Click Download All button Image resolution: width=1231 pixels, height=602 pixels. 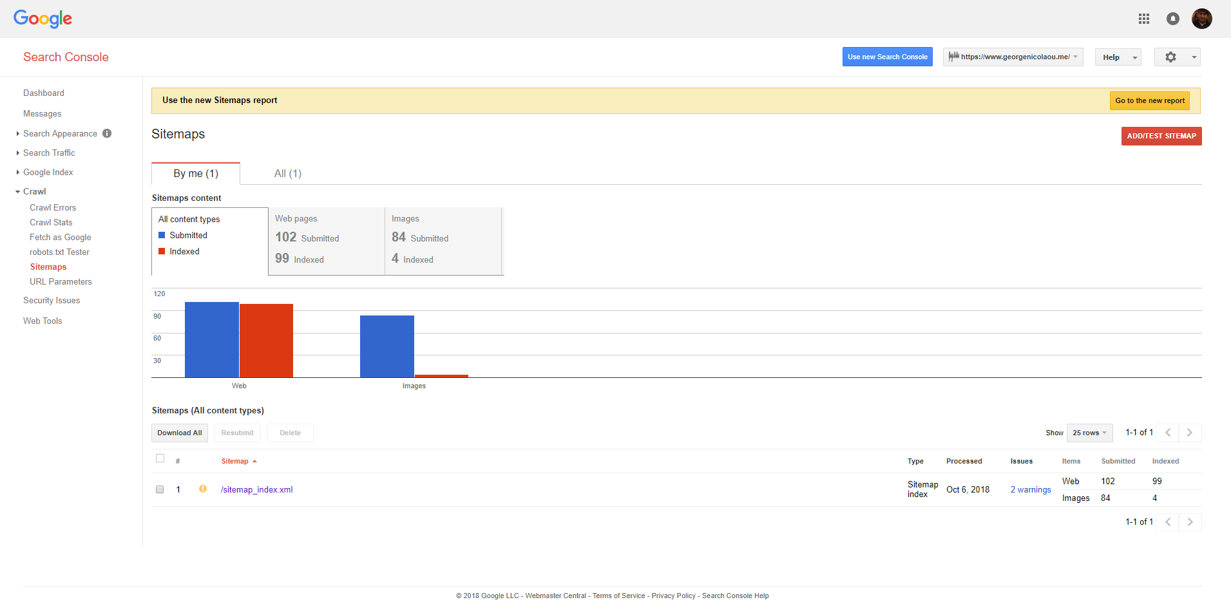[x=180, y=433]
